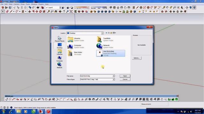The image size is (204, 114).
Task: Go to Libraries in places sidebar
Action: click(60, 52)
